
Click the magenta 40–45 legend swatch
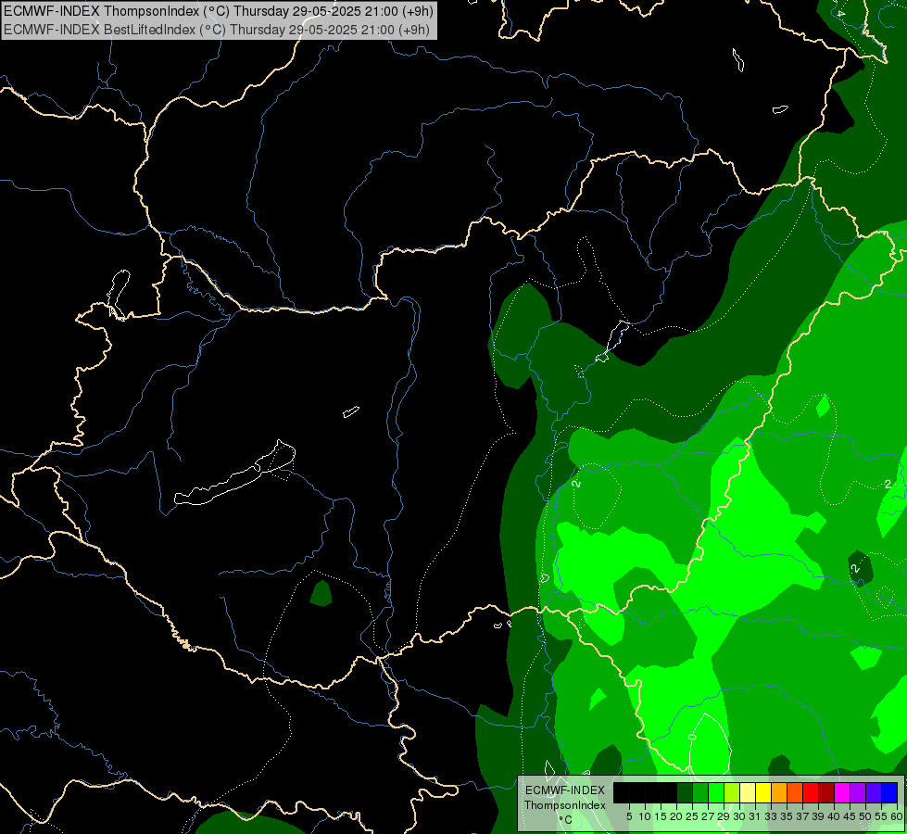click(x=842, y=792)
